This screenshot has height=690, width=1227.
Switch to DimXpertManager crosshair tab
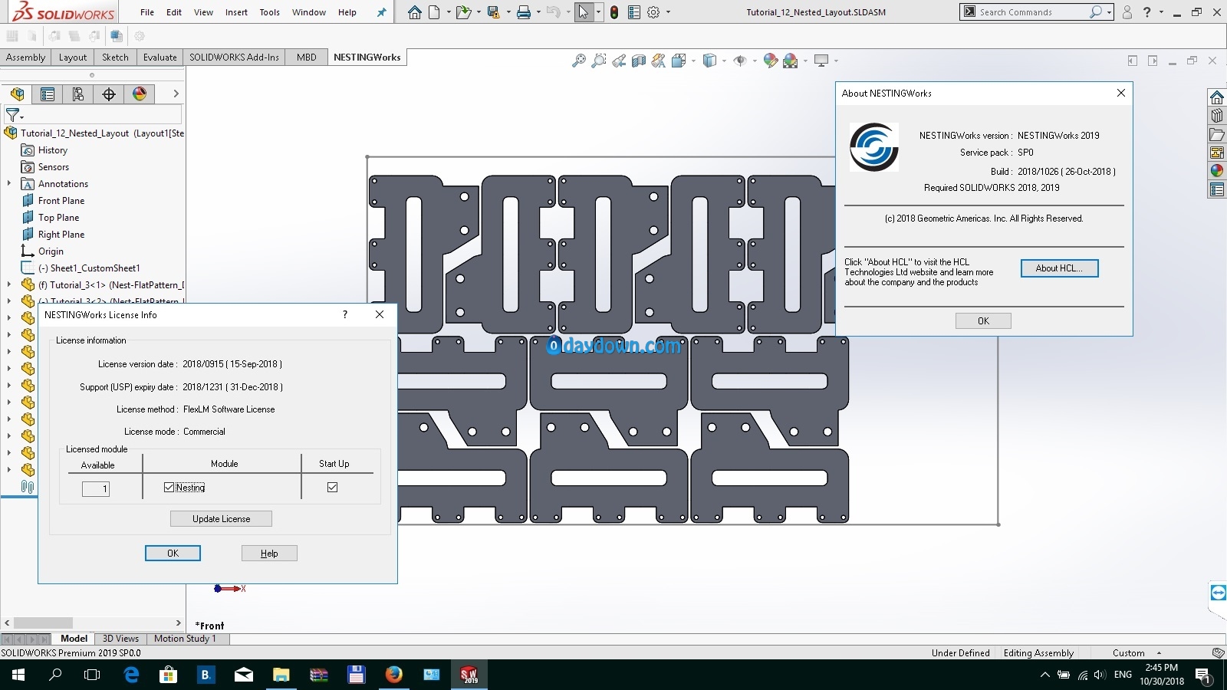pos(109,94)
